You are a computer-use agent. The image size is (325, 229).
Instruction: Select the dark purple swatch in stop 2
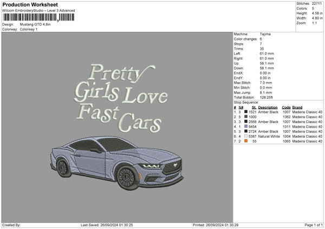point(246,117)
